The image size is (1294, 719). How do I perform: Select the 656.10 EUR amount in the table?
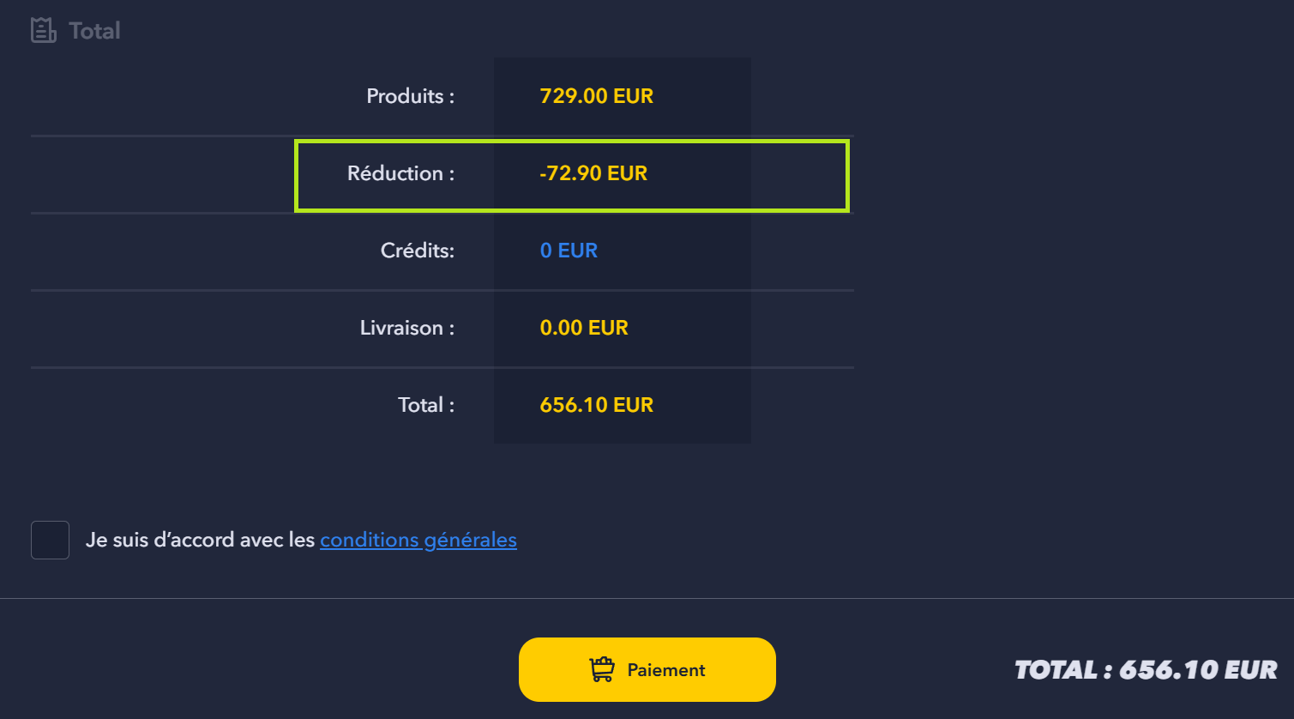click(597, 405)
